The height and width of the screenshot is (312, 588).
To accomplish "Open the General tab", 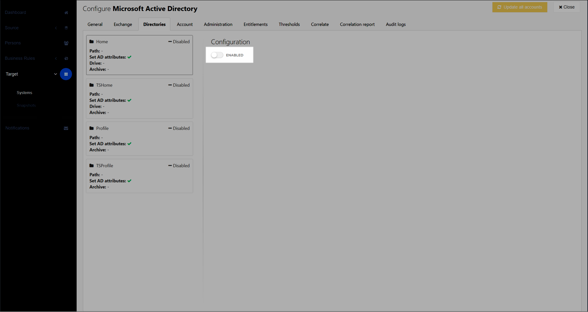I will point(95,24).
